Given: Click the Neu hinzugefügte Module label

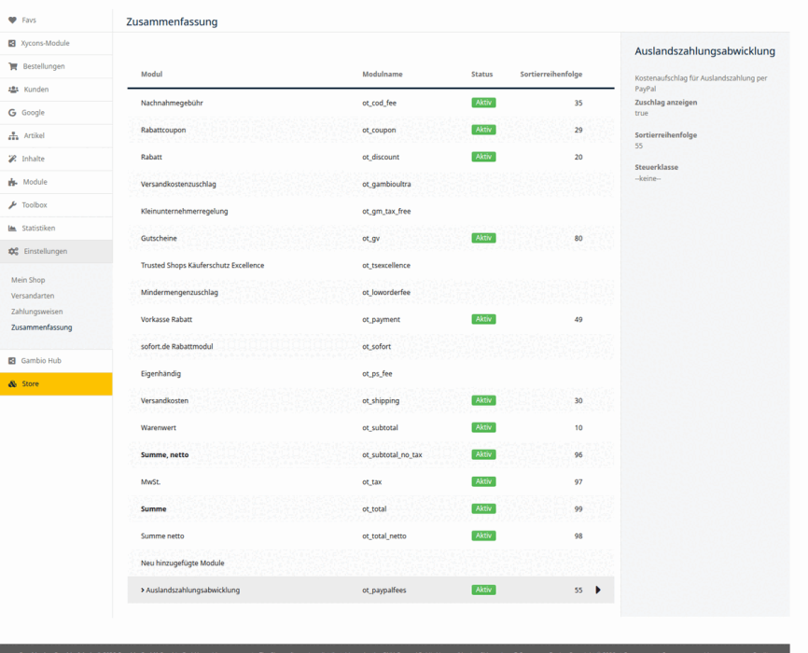Looking at the screenshot, I should tap(183, 563).
